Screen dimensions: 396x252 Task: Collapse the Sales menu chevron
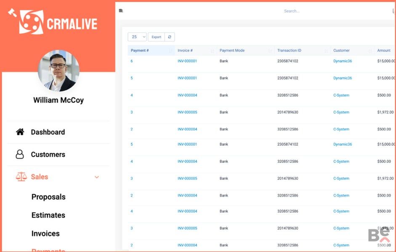point(97,177)
